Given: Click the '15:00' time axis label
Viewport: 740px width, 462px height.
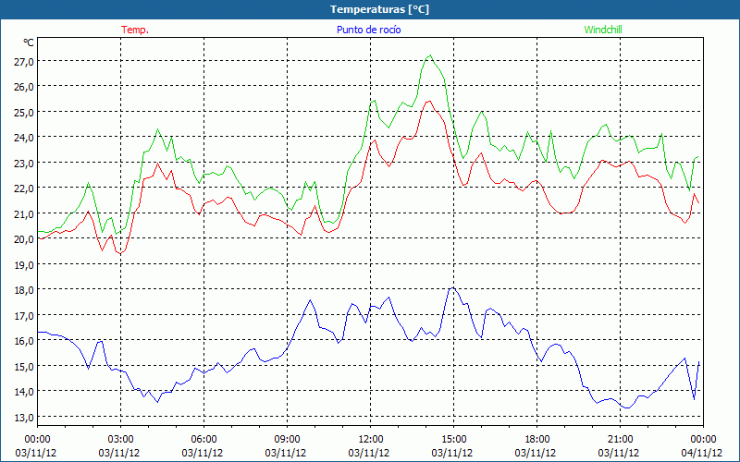Looking at the screenshot, I should tap(453, 439).
